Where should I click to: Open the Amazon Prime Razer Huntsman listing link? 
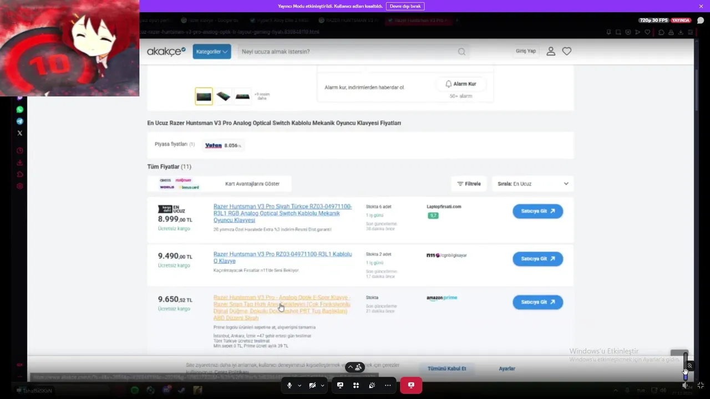click(282, 308)
